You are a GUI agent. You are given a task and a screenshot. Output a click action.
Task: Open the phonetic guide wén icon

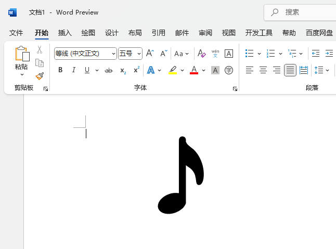click(215, 54)
